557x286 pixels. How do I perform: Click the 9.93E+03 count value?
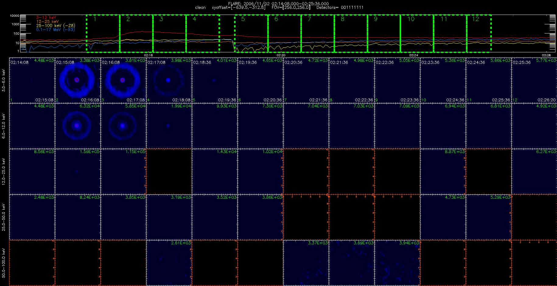click(x=226, y=106)
